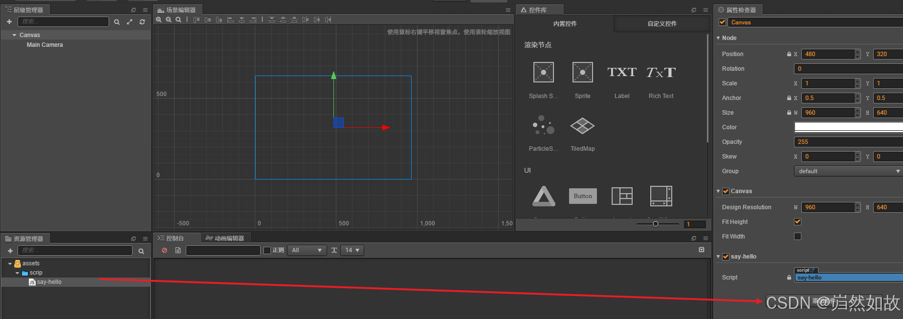The width and height of the screenshot is (903, 319).
Task: Open the Group default dropdown
Action: (x=848, y=171)
